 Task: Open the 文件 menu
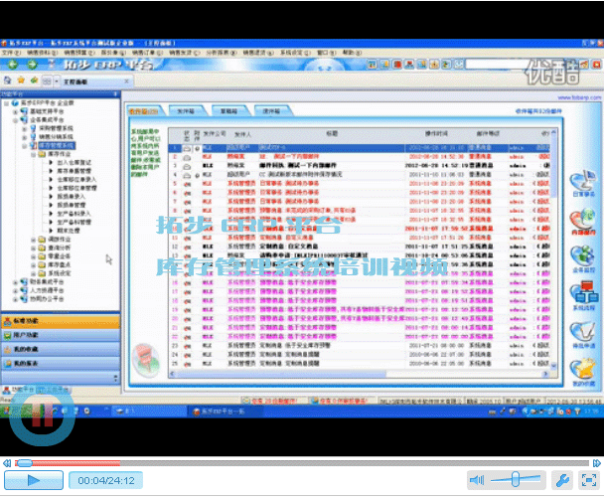10,52
